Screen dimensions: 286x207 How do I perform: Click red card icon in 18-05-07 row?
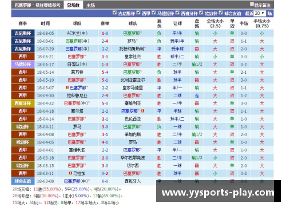67,87
